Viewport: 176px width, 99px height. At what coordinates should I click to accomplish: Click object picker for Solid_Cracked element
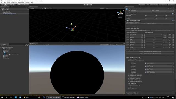coord(174,64)
